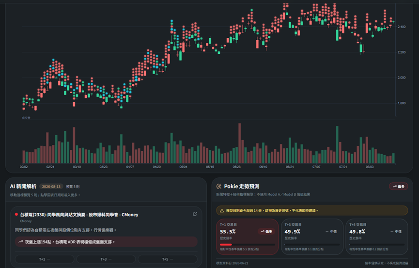Click the red dot beside the 台積電(2330) headline
The height and width of the screenshot is (268, 419).
[16, 214]
